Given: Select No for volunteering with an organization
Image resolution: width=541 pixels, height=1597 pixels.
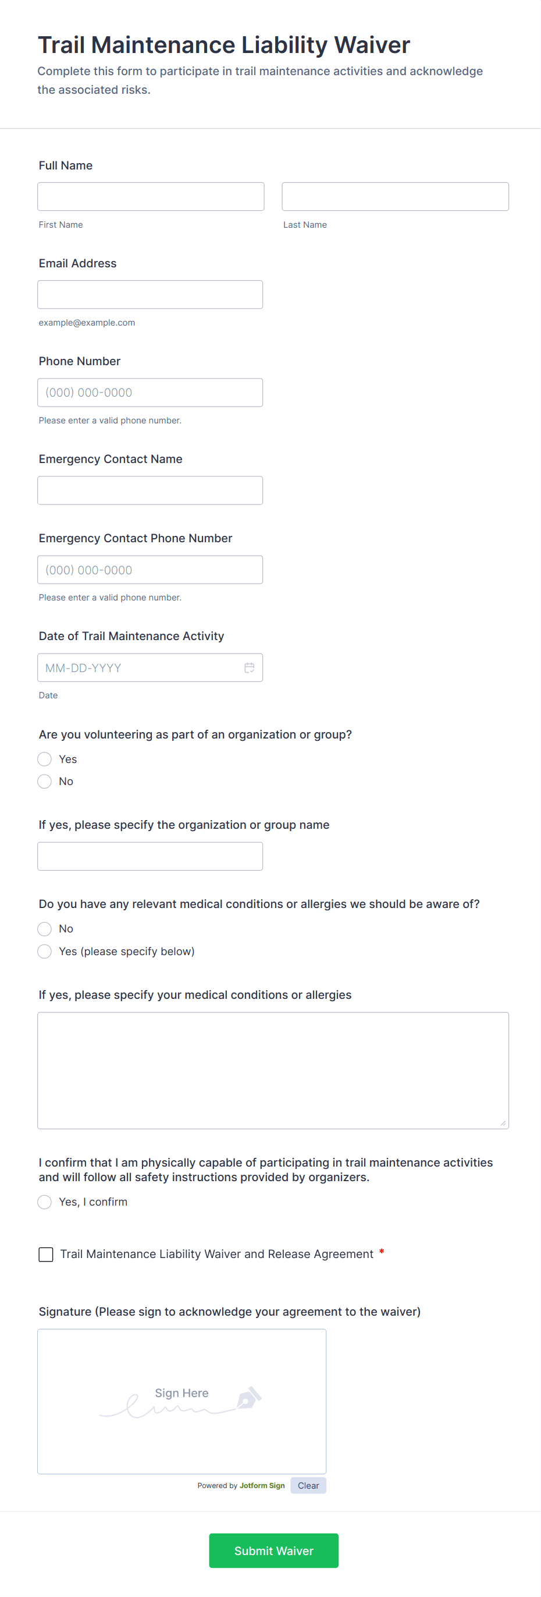Looking at the screenshot, I should [x=44, y=781].
